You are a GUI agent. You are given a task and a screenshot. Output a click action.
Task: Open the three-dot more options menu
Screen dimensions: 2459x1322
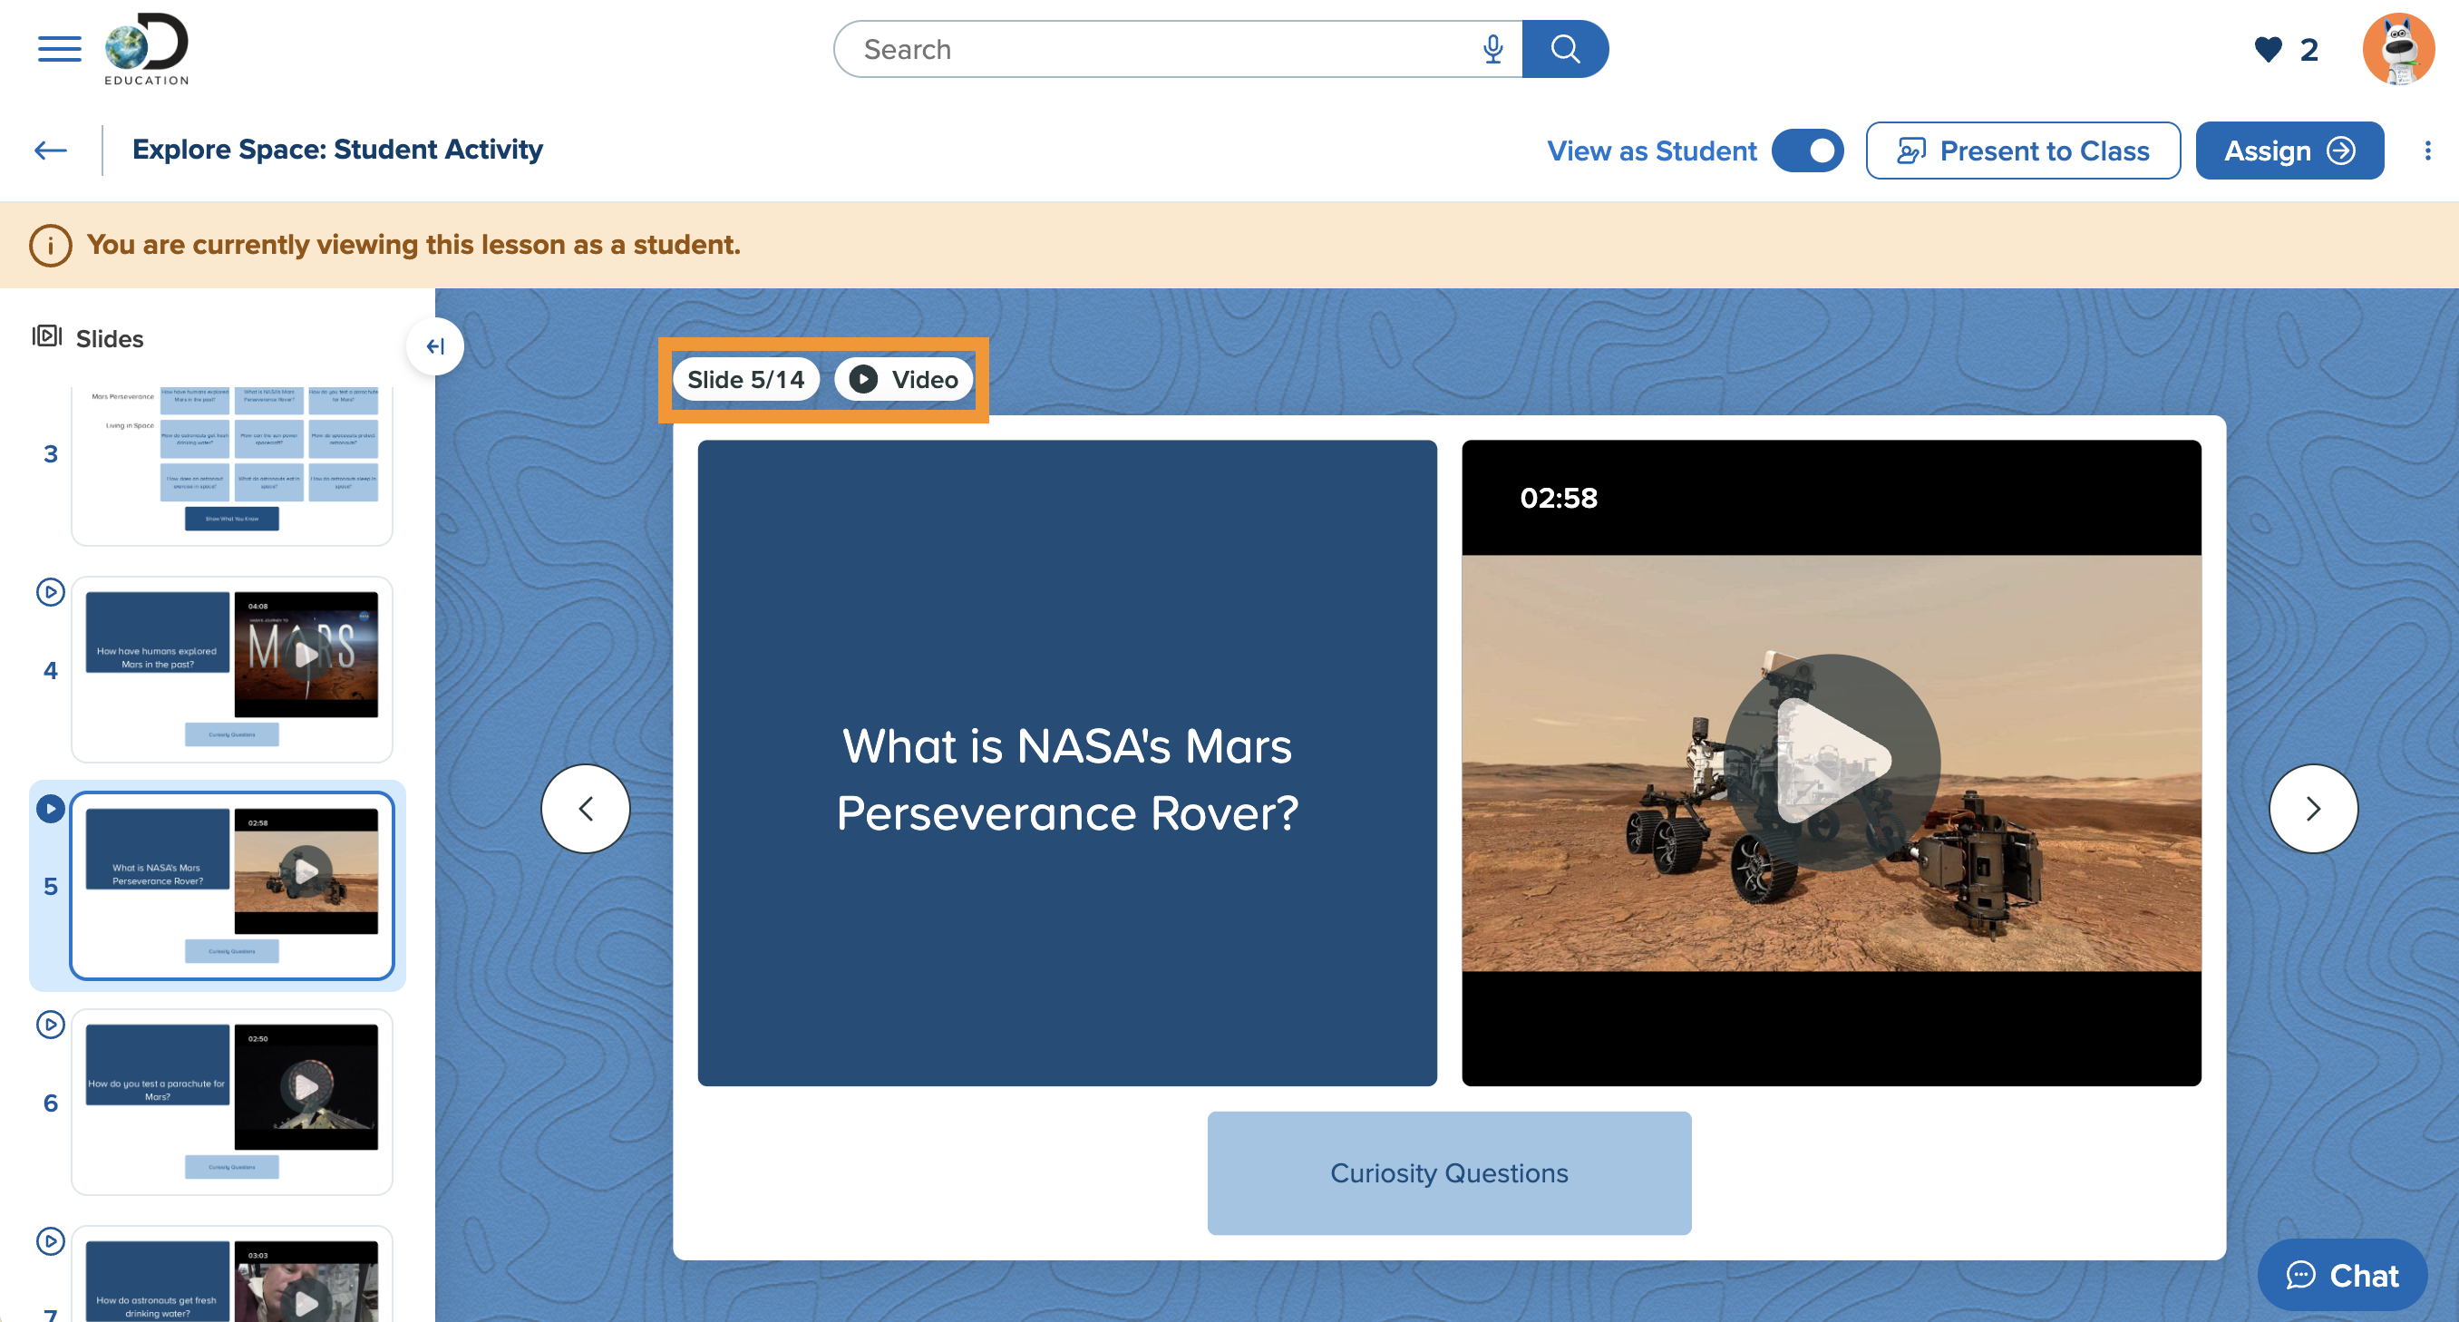[x=2427, y=151]
